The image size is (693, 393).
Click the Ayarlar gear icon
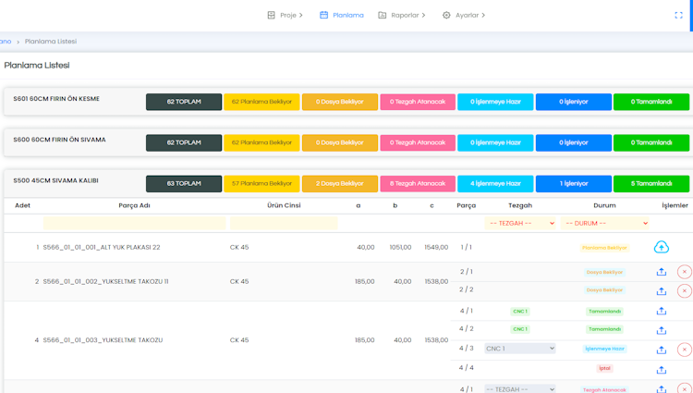(x=446, y=15)
